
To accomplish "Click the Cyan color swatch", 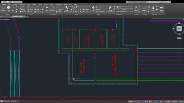I will point(118,7).
